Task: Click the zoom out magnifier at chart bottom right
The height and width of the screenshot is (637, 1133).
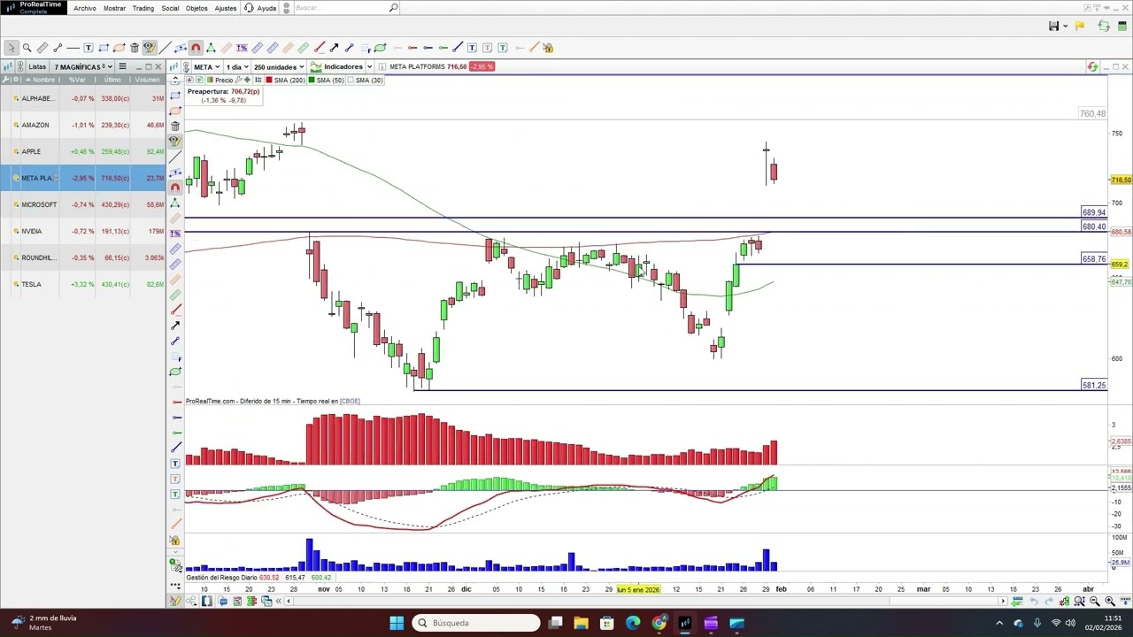Action: [x=1094, y=602]
